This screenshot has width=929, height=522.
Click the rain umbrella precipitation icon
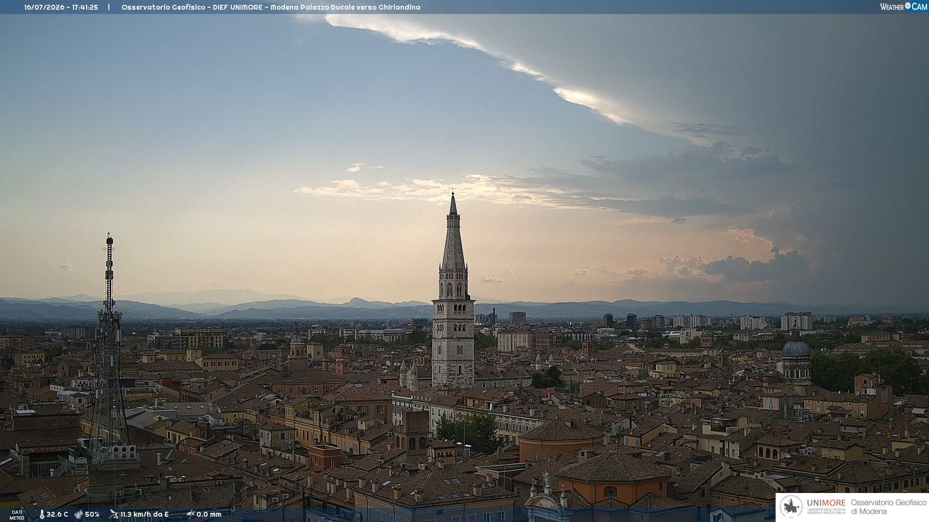tap(190, 514)
